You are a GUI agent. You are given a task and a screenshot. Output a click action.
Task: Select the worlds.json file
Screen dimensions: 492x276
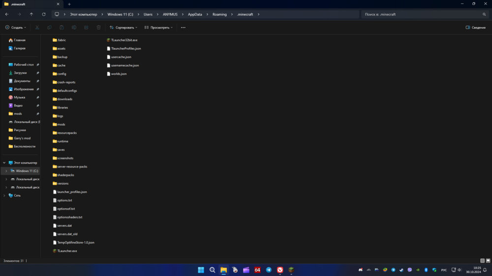[117, 74]
